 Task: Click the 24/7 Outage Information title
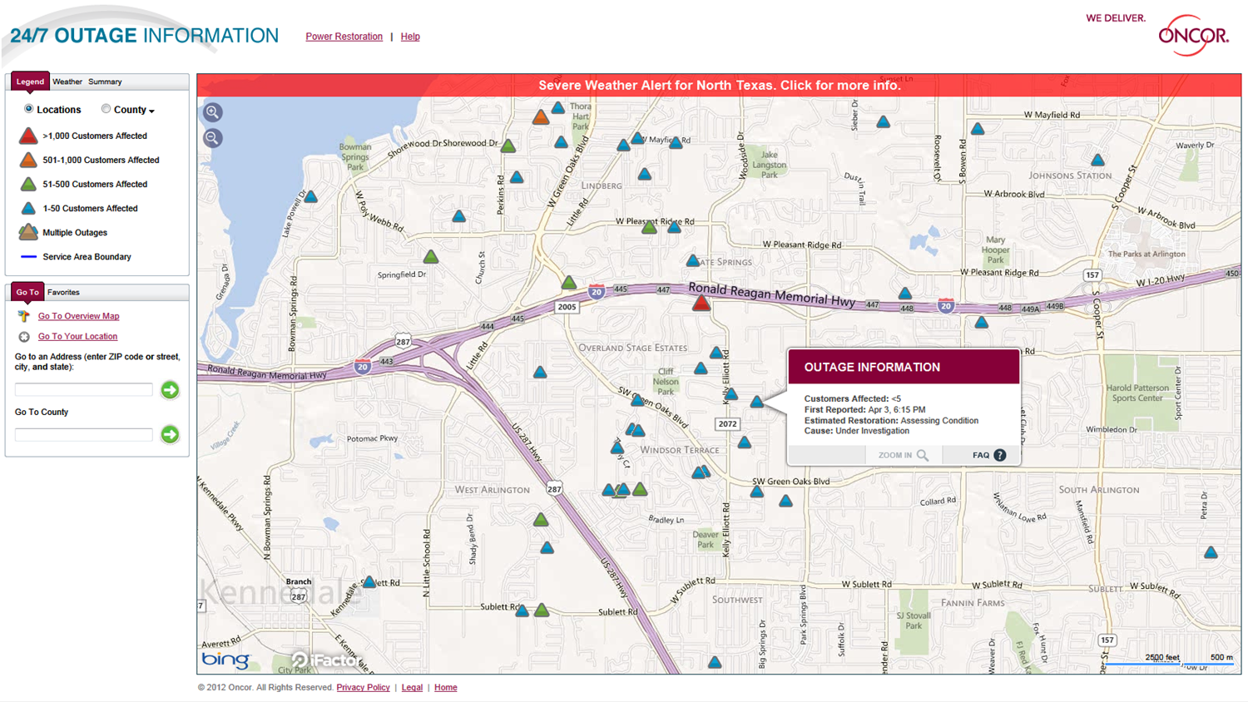tap(144, 36)
